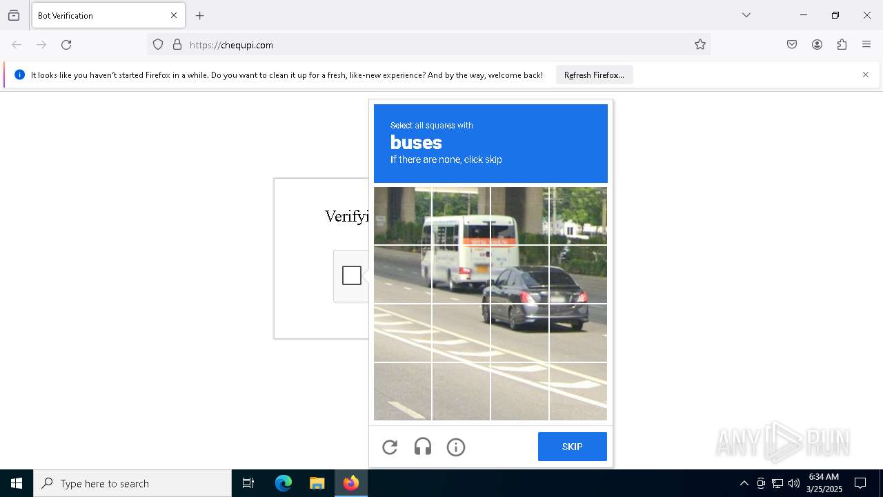Open Task View on taskbar

click(248, 483)
